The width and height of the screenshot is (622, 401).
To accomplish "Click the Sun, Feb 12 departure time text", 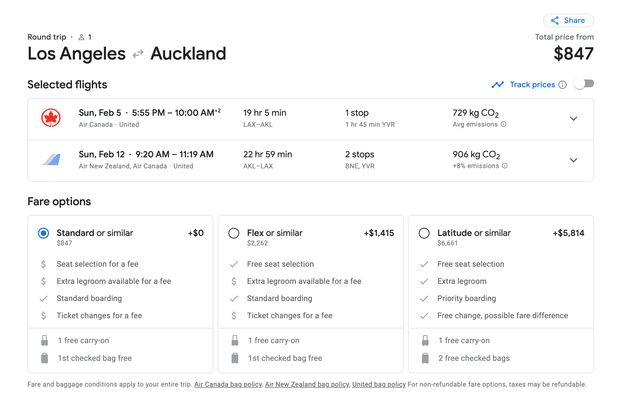I will click(146, 154).
